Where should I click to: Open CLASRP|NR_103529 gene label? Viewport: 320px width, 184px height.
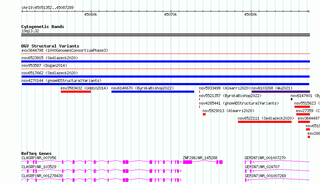click(x=39, y=167)
